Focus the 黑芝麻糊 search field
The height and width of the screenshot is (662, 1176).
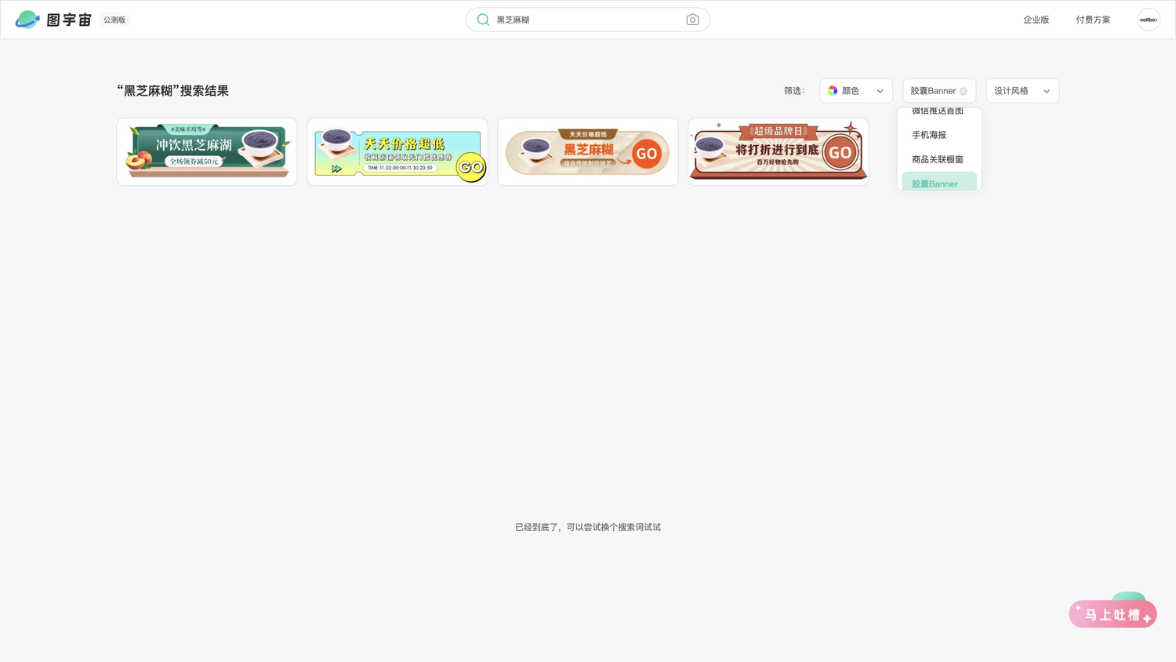[588, 20]
